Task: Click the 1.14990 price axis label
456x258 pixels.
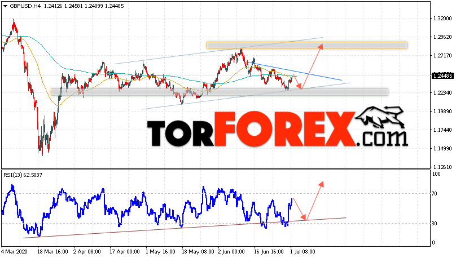Action: click(442, 148)
